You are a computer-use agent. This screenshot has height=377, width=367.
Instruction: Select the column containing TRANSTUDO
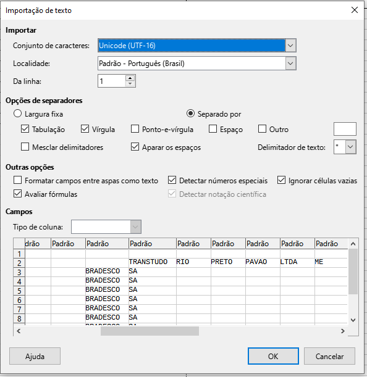[152, 244]
